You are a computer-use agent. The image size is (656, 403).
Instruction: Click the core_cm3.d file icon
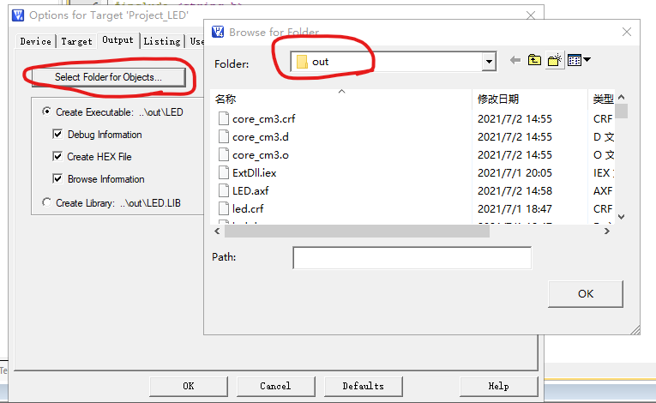(224, 137)
